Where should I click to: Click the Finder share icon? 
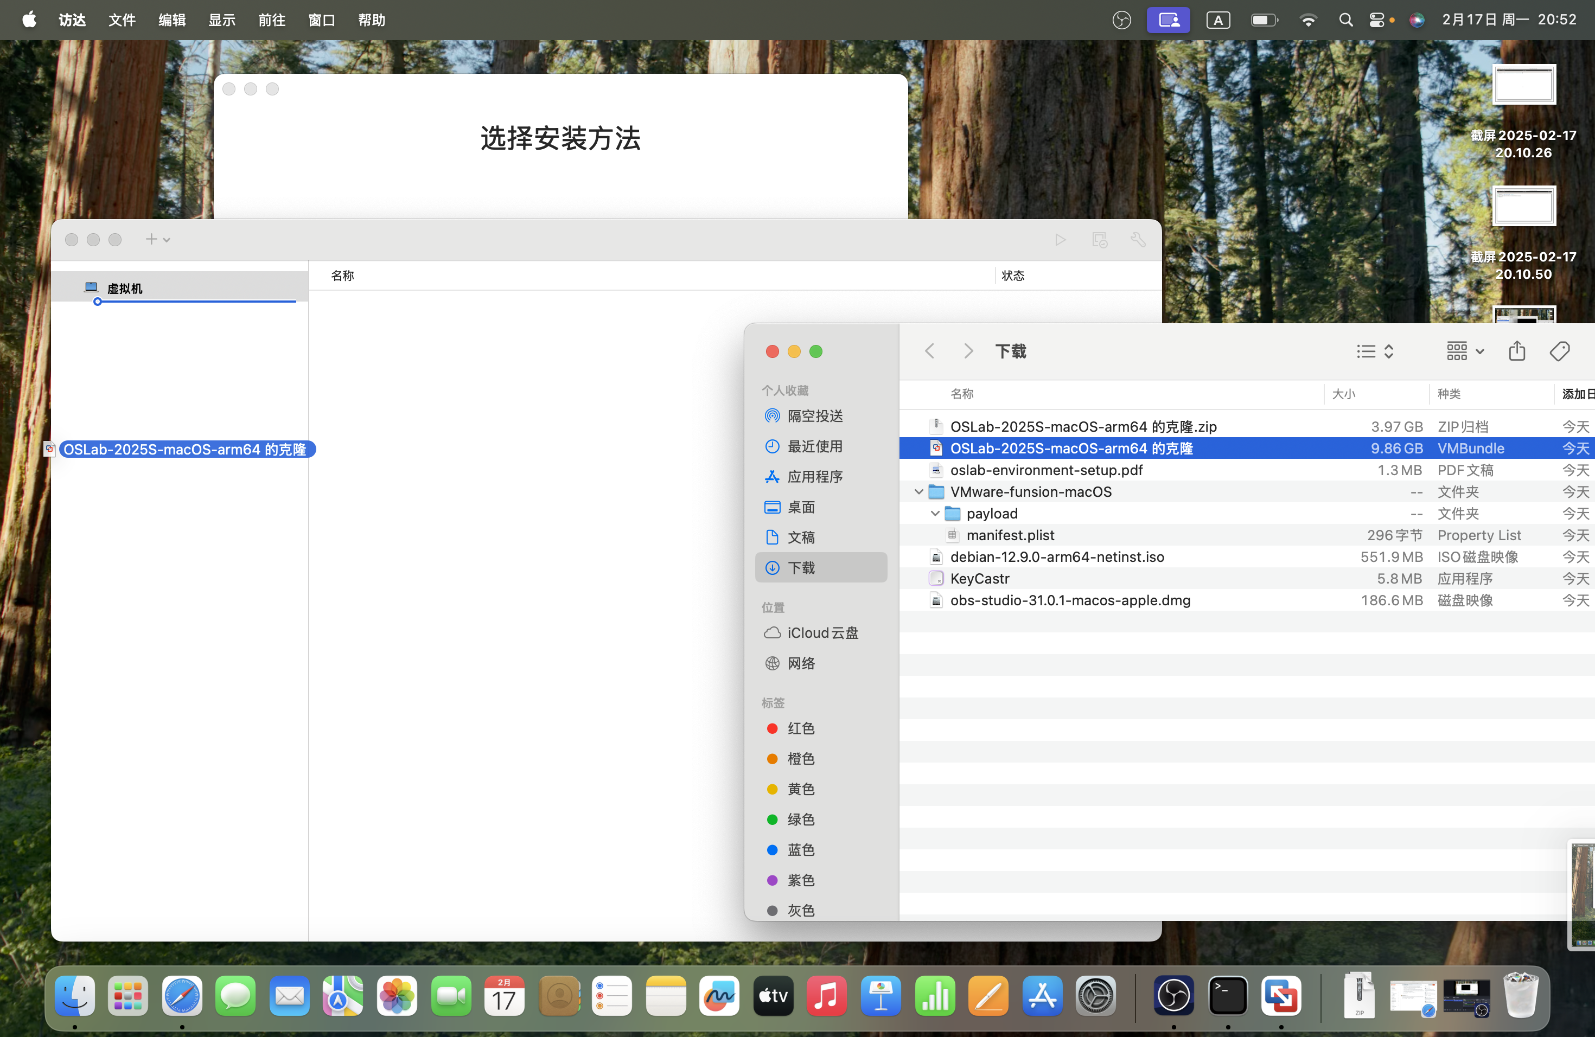pyautogui.click(x=1516, y=351)
